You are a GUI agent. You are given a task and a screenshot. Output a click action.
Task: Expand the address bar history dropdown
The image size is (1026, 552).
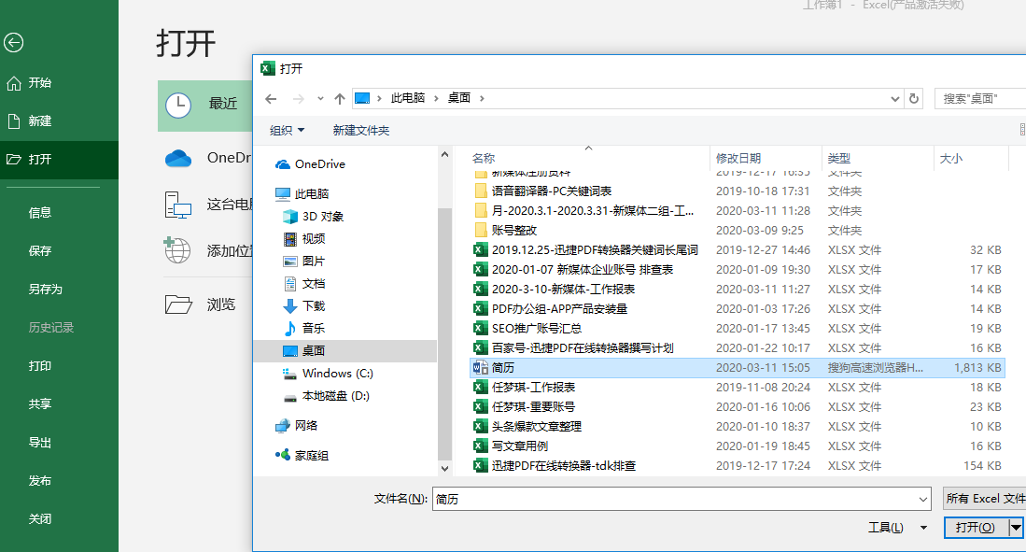pos(894,99)
